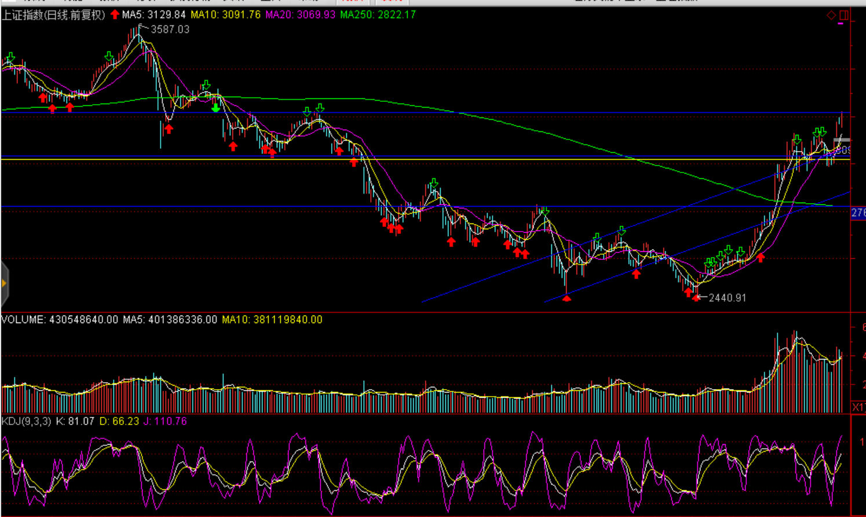Click the X1 volume scale marker
The image size is (866, 517).
click(x=858, y=407)
